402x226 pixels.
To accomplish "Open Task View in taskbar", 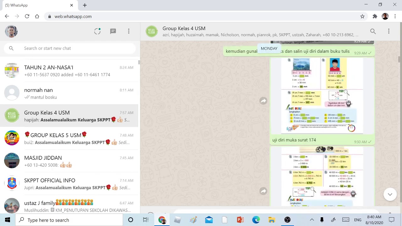I will tap(146, 220).
